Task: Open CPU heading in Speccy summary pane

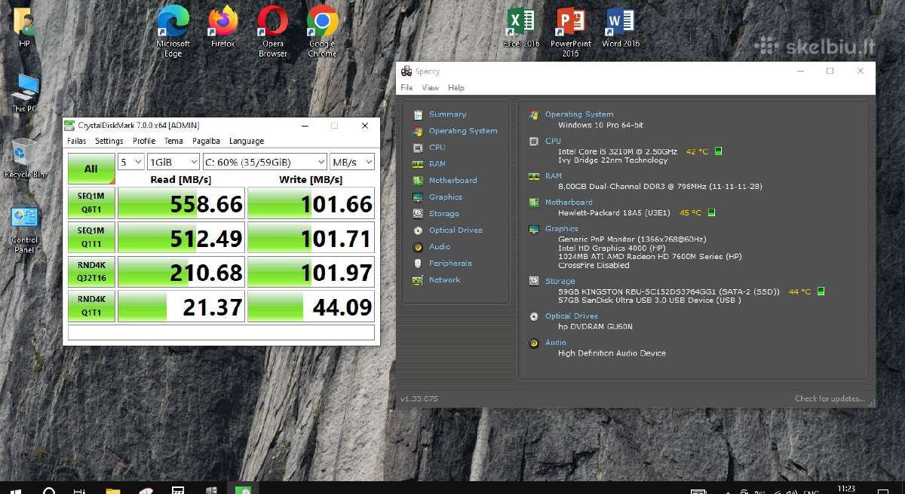Action: 553,141
